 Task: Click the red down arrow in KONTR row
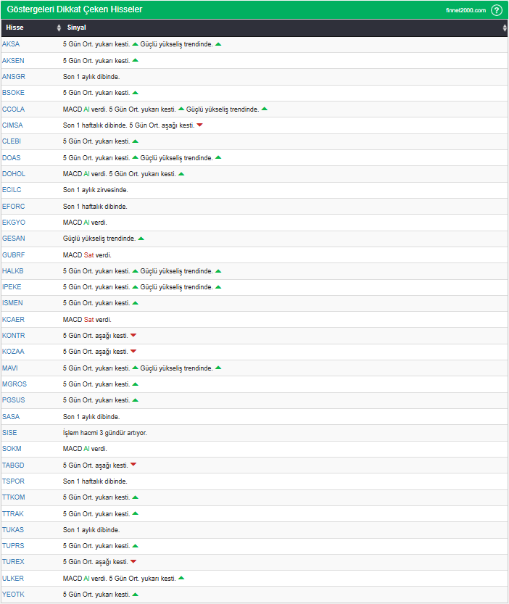tap(133, 336)
